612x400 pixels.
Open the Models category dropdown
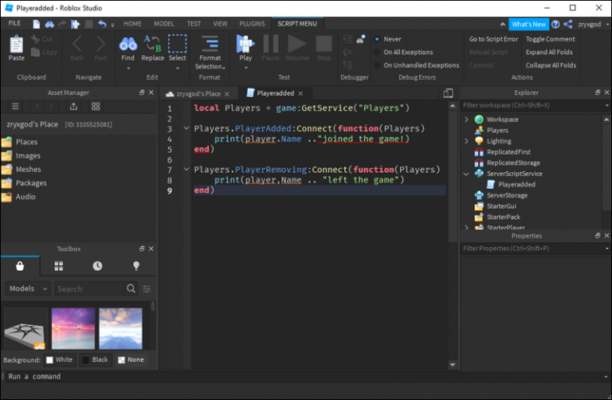click(x=28, y=288)
